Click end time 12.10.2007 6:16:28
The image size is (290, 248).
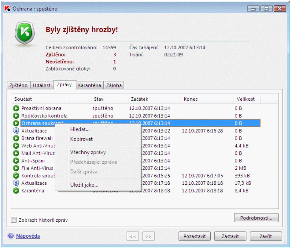pos(202,131)
